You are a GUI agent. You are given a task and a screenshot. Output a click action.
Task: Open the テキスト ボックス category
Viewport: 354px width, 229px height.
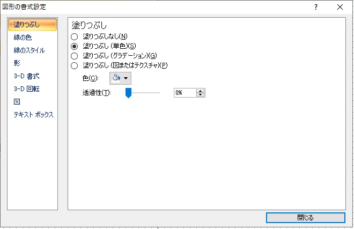(33, 115)
